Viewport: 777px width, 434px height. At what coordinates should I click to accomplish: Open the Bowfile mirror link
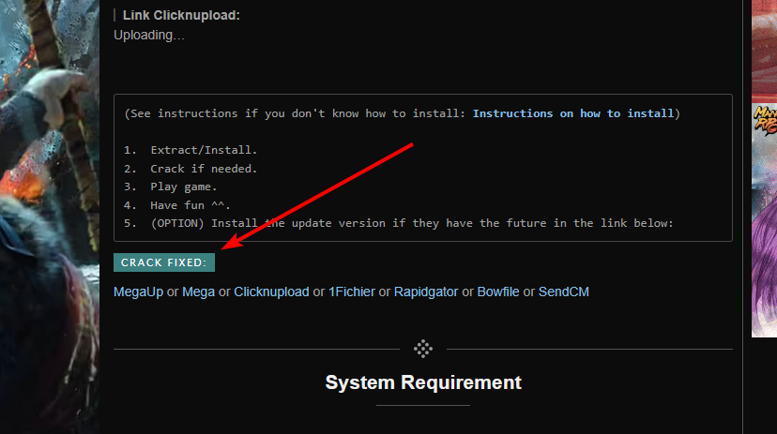pyautogui.click(x=498, y=292)
